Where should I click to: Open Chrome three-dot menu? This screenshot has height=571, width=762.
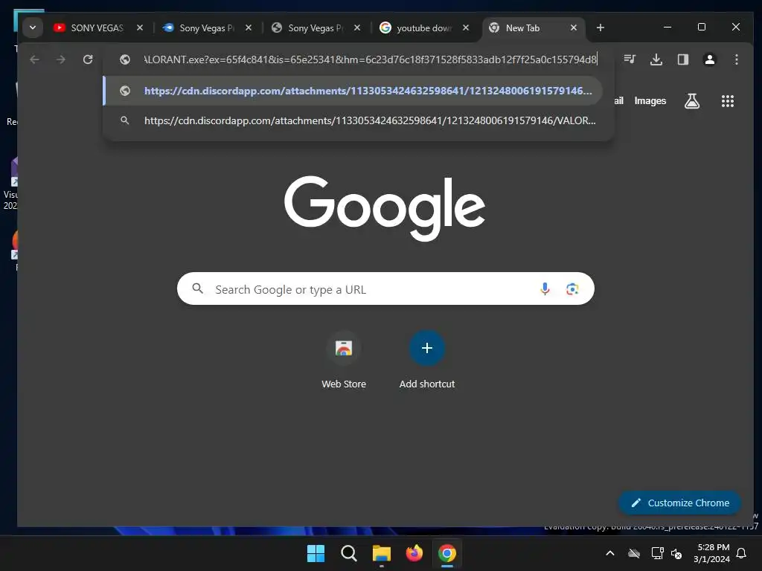[736, 59]
